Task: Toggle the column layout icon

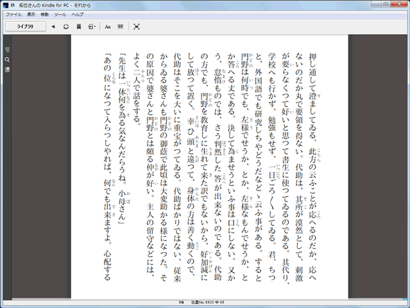Action: 120,26
